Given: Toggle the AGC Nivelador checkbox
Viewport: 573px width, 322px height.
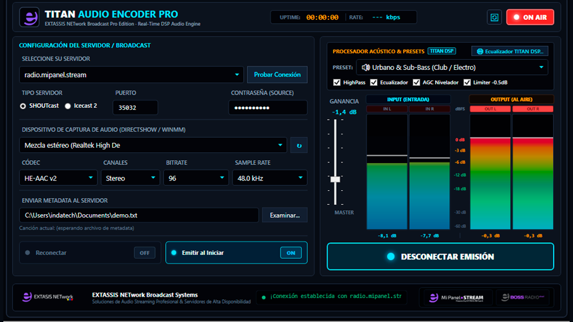Looking at the screenshot, I should (416, 82).
